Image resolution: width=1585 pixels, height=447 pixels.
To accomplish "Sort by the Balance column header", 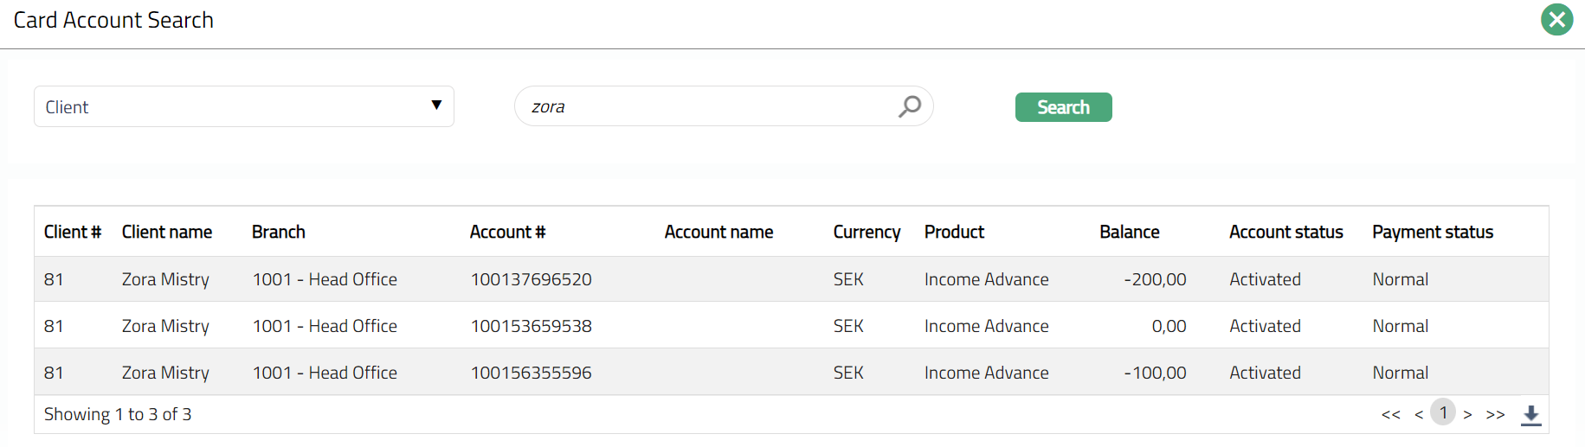I will [x=1129, y=232].
